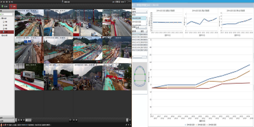Screen dimensions: 254x127
Task: Open the tab with the green icon
Action: click(4, 7)
